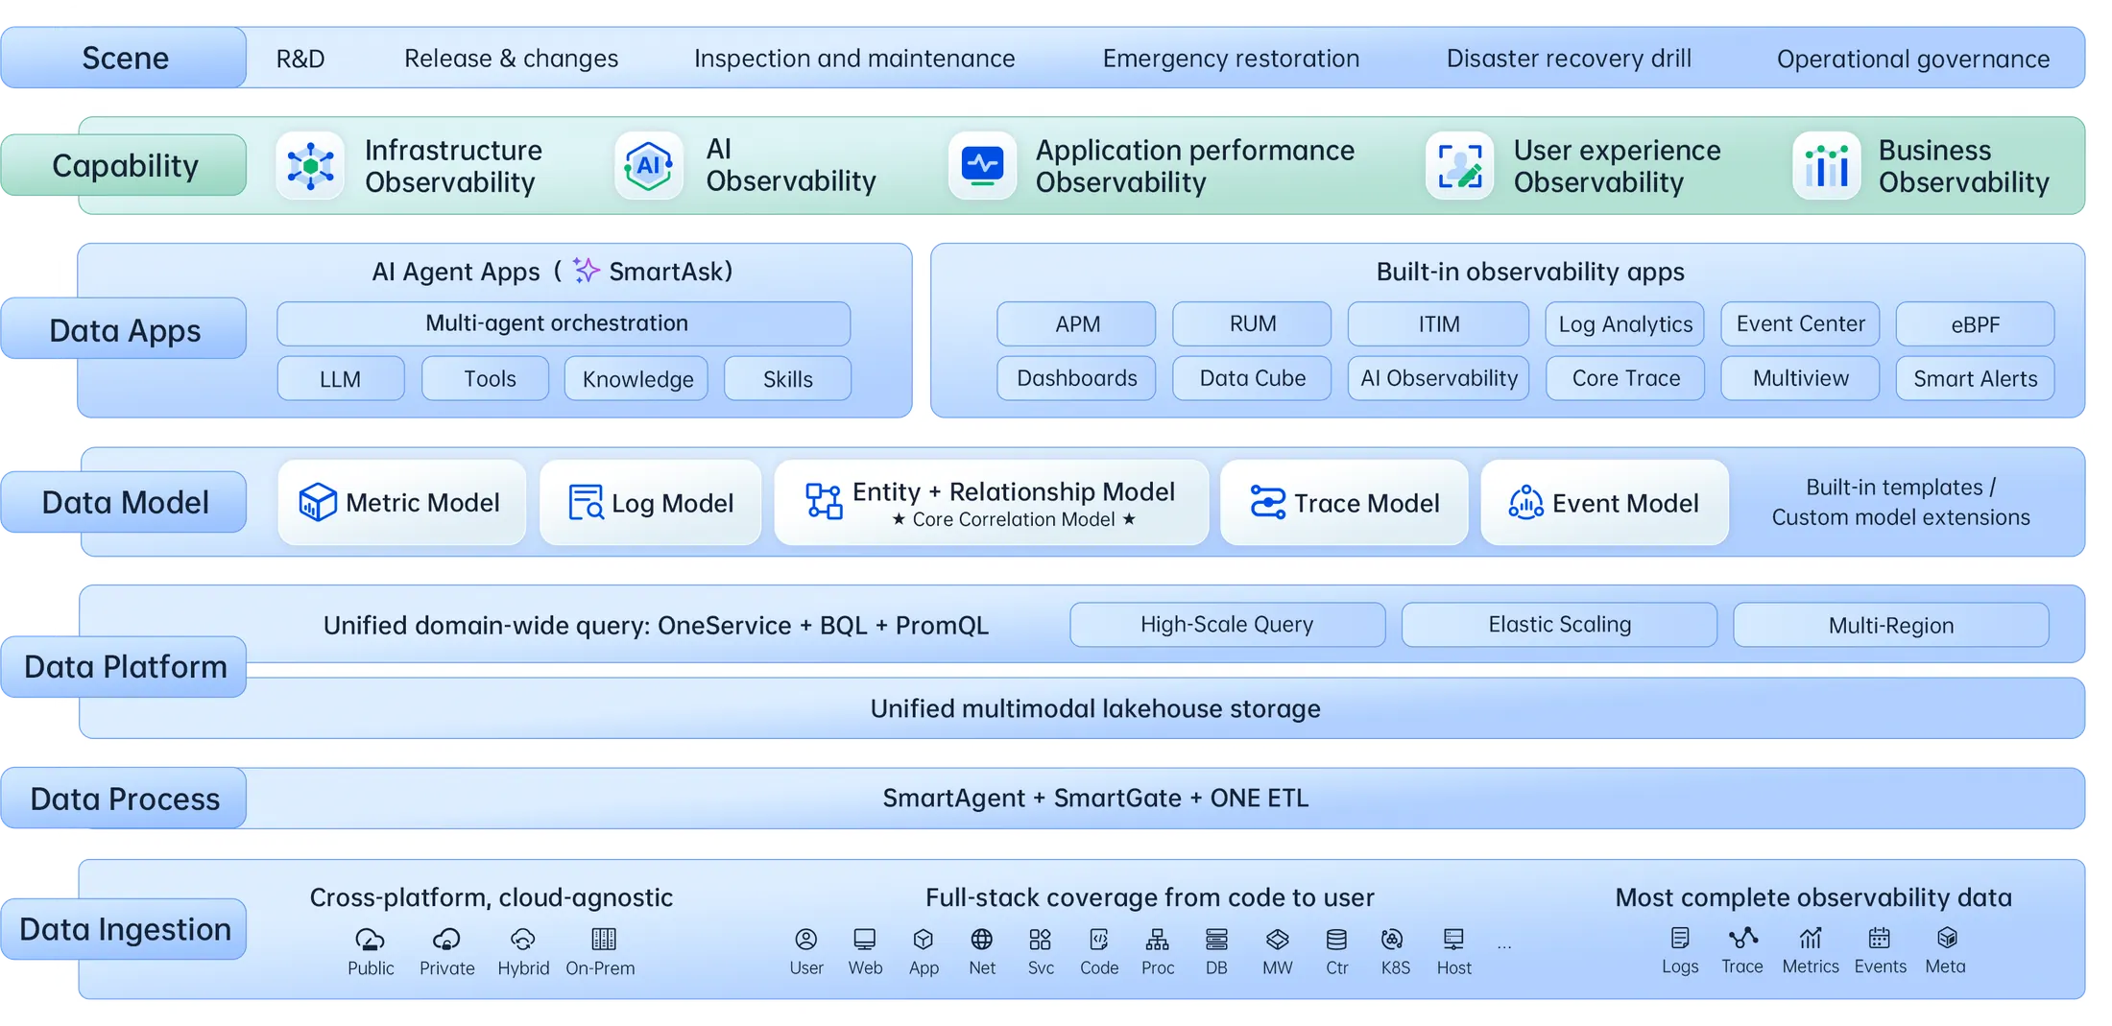Click the Event Model icon
This screenshot has height=1026, width=2112.
(x=1525, y=502)
